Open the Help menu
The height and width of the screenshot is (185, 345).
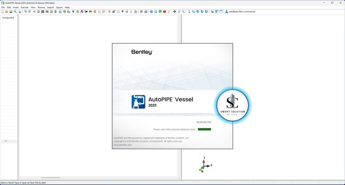point(67,7)
